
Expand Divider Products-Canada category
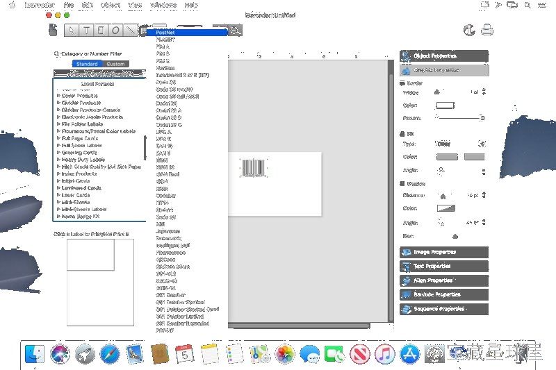[x=58, y=110]
